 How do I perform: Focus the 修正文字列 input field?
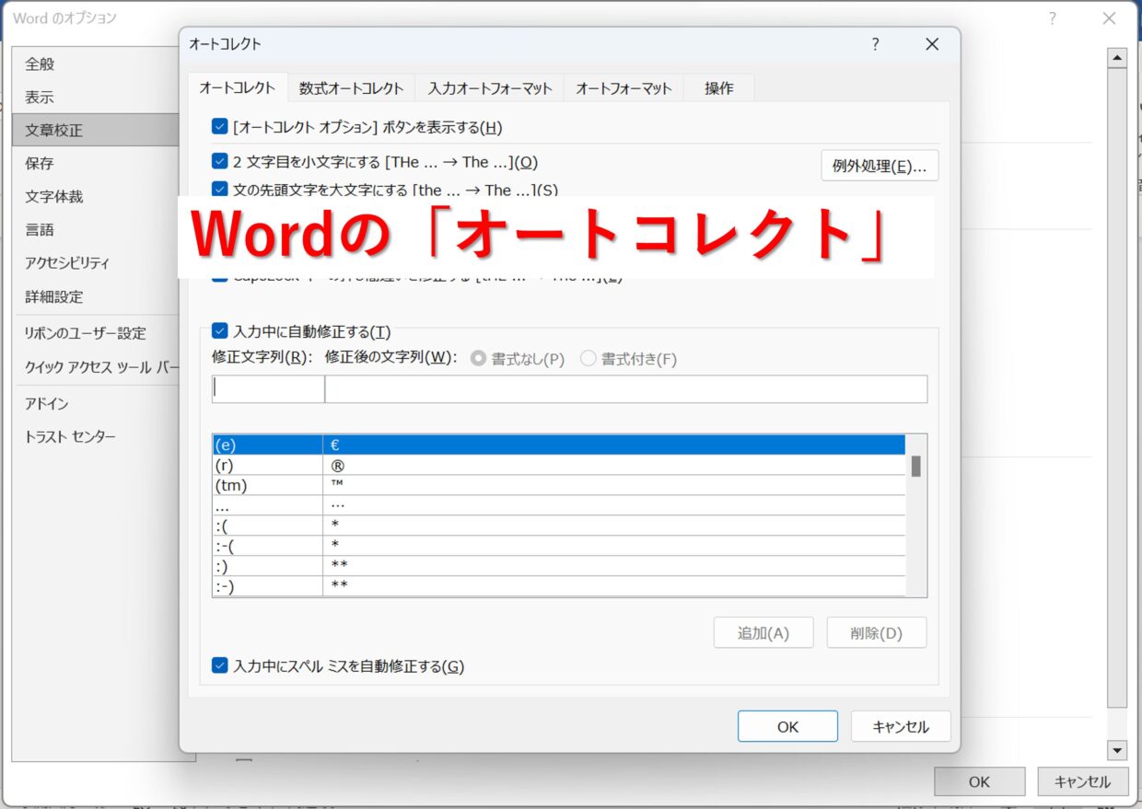pyautogui.click(x=268, y=389)
